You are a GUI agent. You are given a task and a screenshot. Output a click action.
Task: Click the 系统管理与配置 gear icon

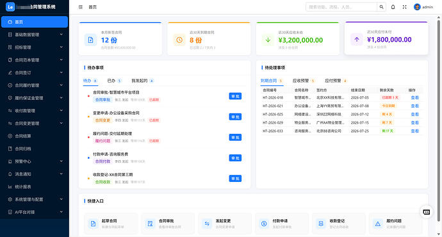pos(10,199)
